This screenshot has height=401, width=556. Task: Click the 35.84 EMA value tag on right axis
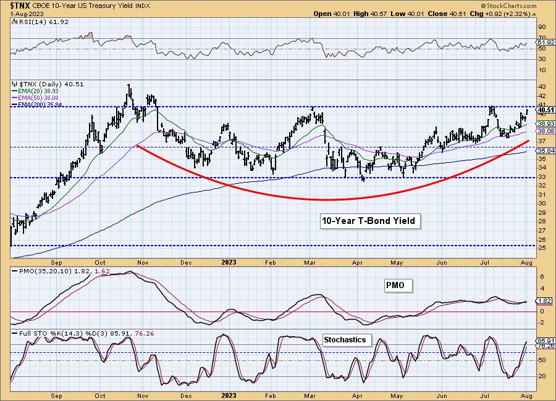[545, 151]
